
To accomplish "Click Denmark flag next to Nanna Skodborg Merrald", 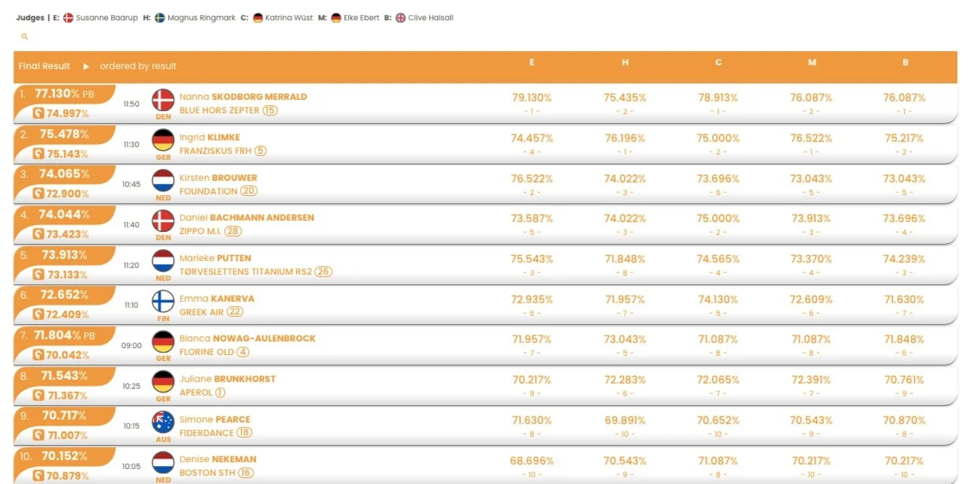I will tap(163, 100).
